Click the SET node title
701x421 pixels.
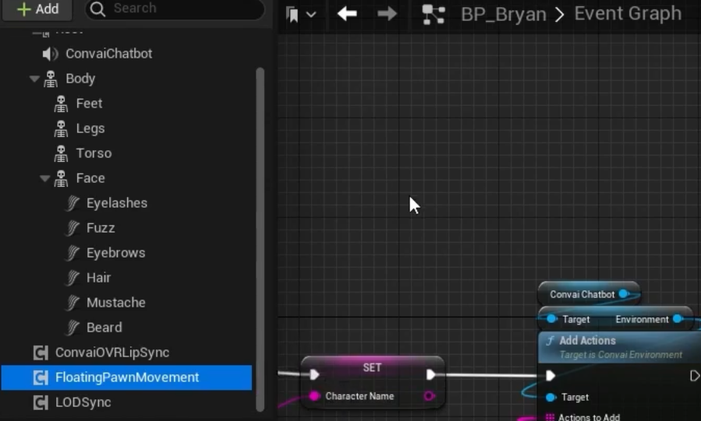tap(372, 368)
